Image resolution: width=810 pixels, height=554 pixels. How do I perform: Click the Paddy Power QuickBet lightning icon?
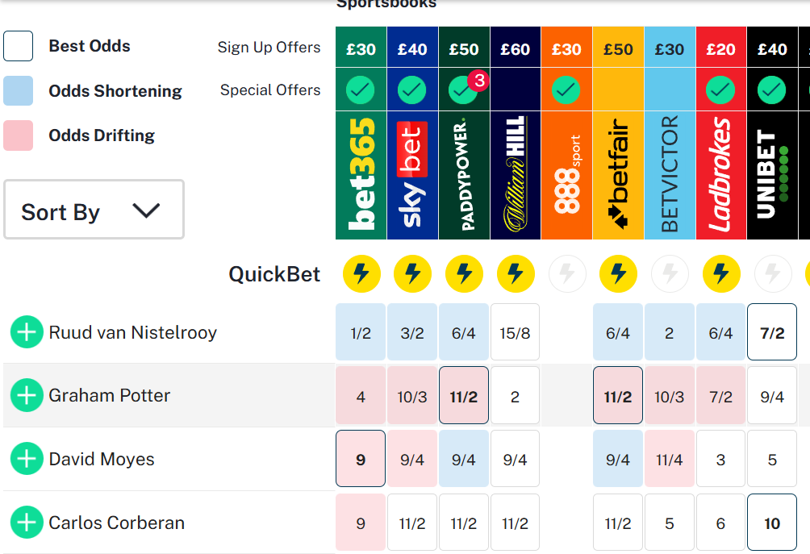click(x=464, y=273)
